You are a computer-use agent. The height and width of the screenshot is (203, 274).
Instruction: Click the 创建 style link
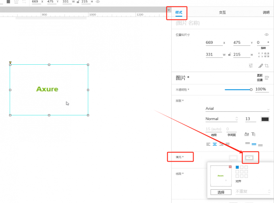259,80
